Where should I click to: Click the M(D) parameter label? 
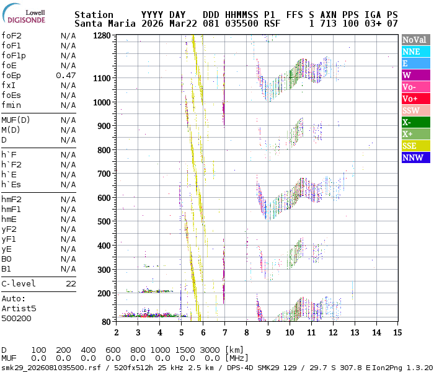[11, 130]
